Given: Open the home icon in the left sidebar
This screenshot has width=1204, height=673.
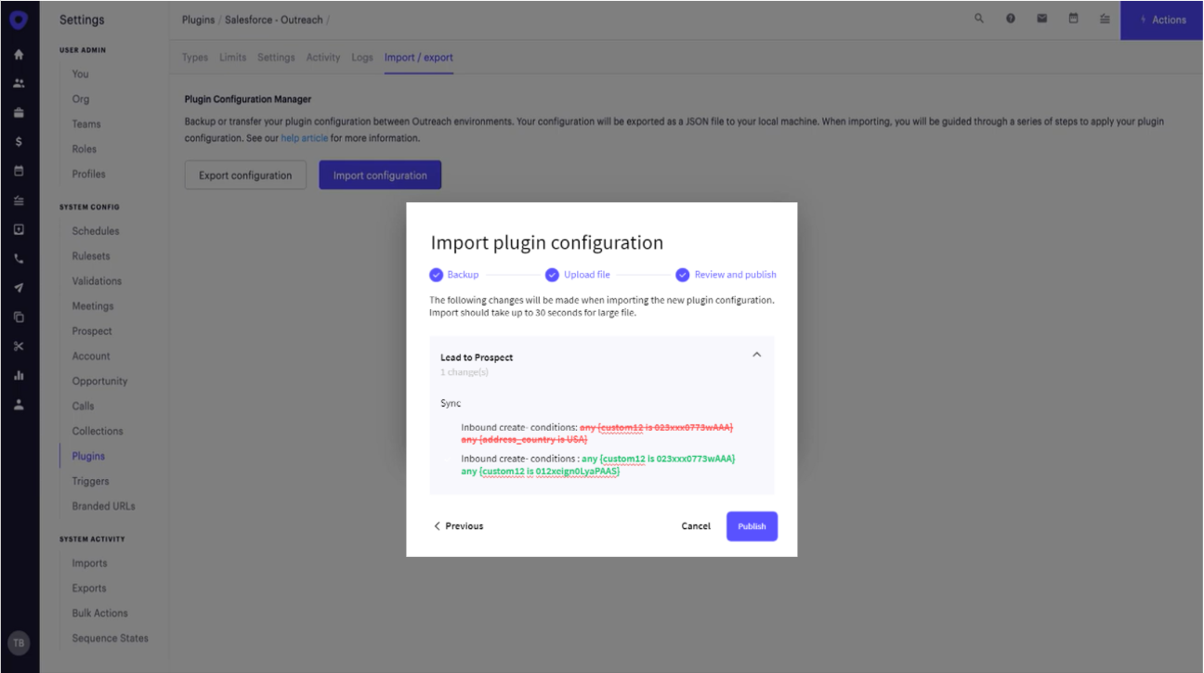Looking at the screenshot, I should [x=18, y=54].
